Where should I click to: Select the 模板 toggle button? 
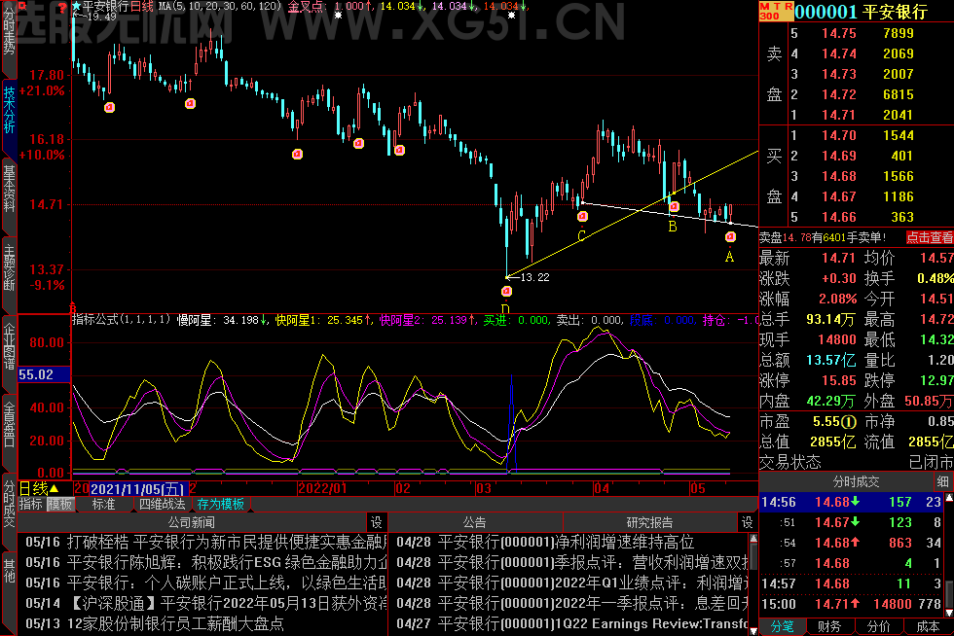(60, 504)
